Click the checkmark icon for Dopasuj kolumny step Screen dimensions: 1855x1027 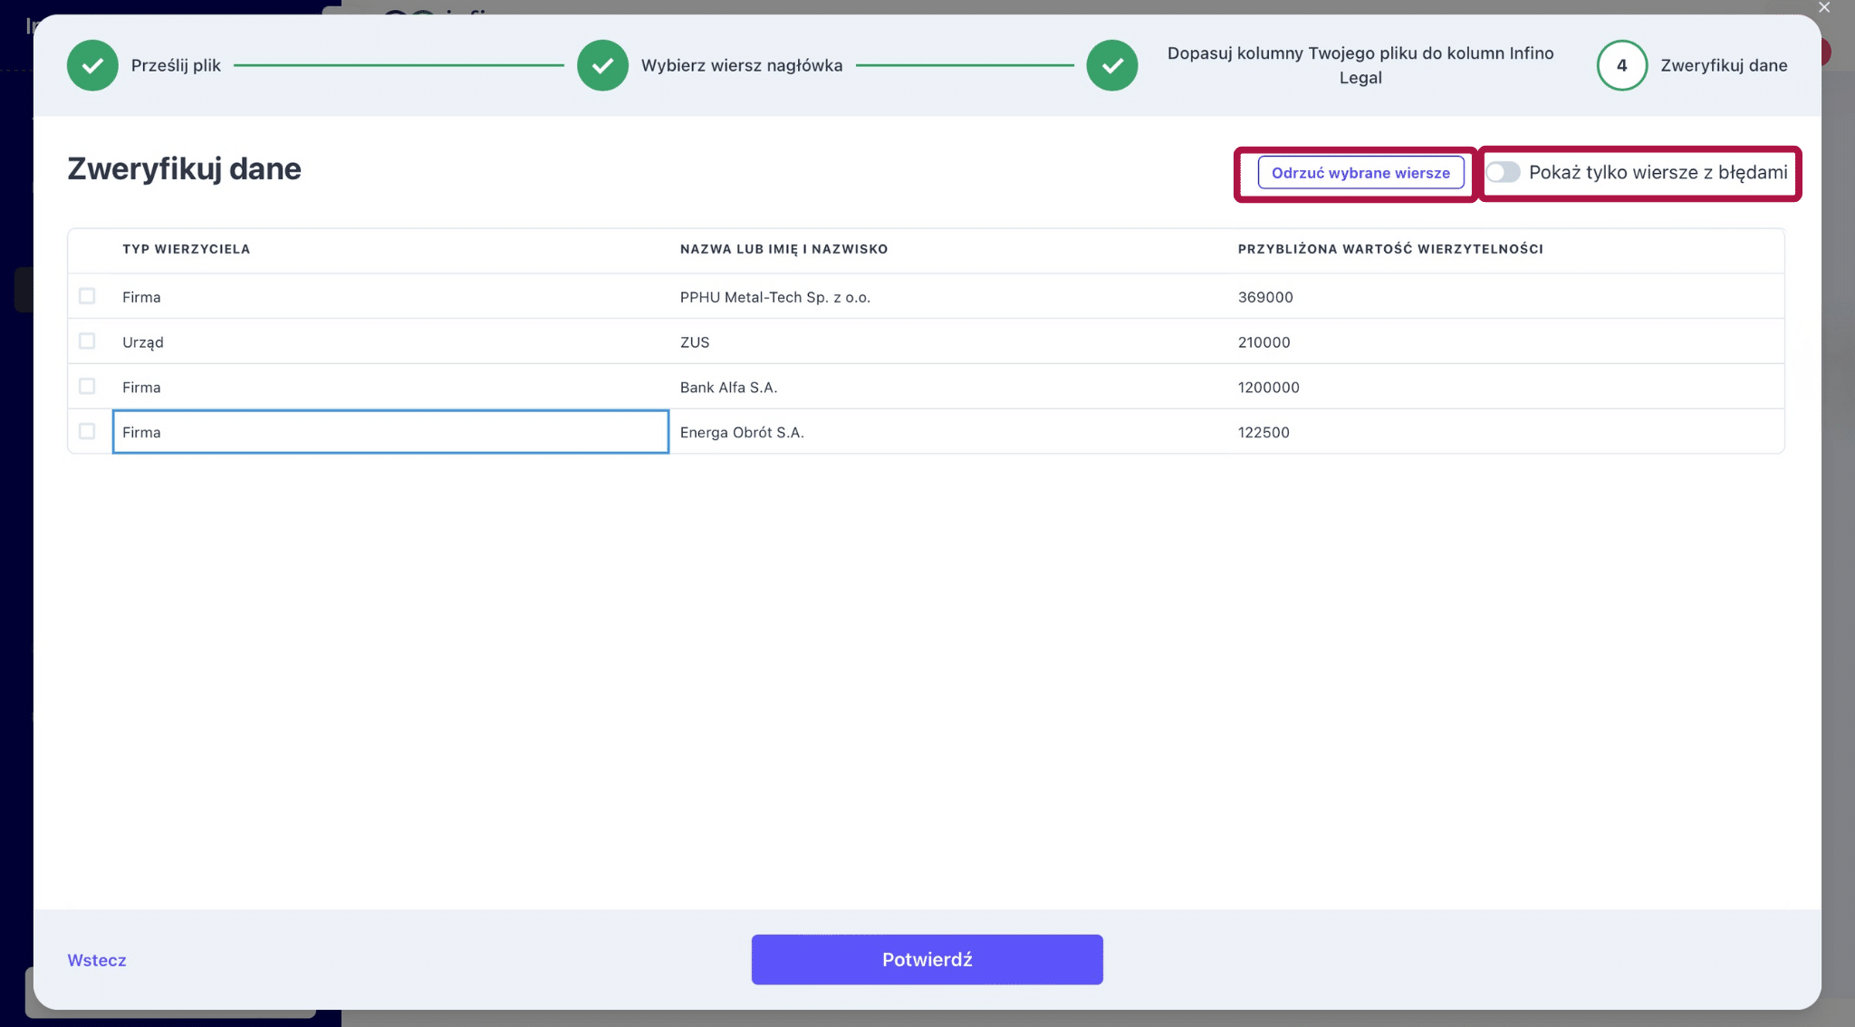(x=1112, y=65)
